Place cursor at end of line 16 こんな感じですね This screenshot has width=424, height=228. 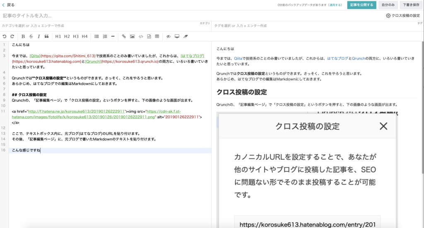(40, 150)
